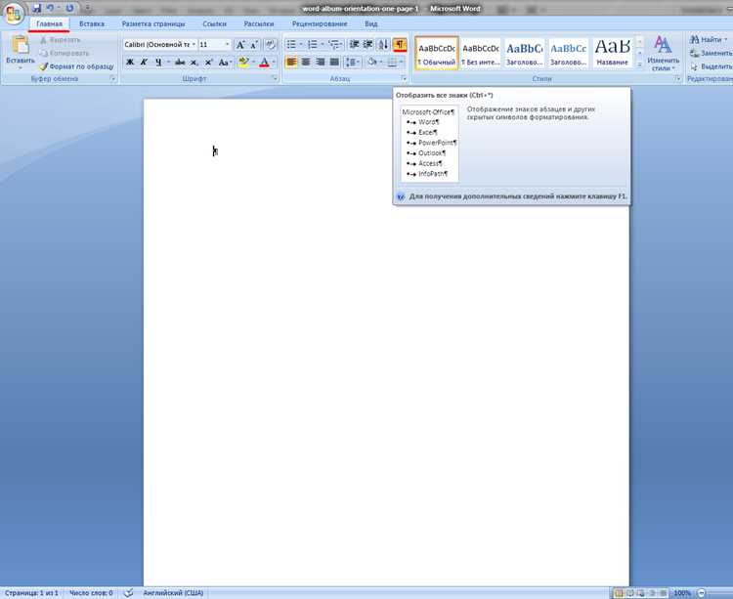The image size is (733, 599).
Task: Open the Рассылки tab
Action: click(x=259, y=23)
